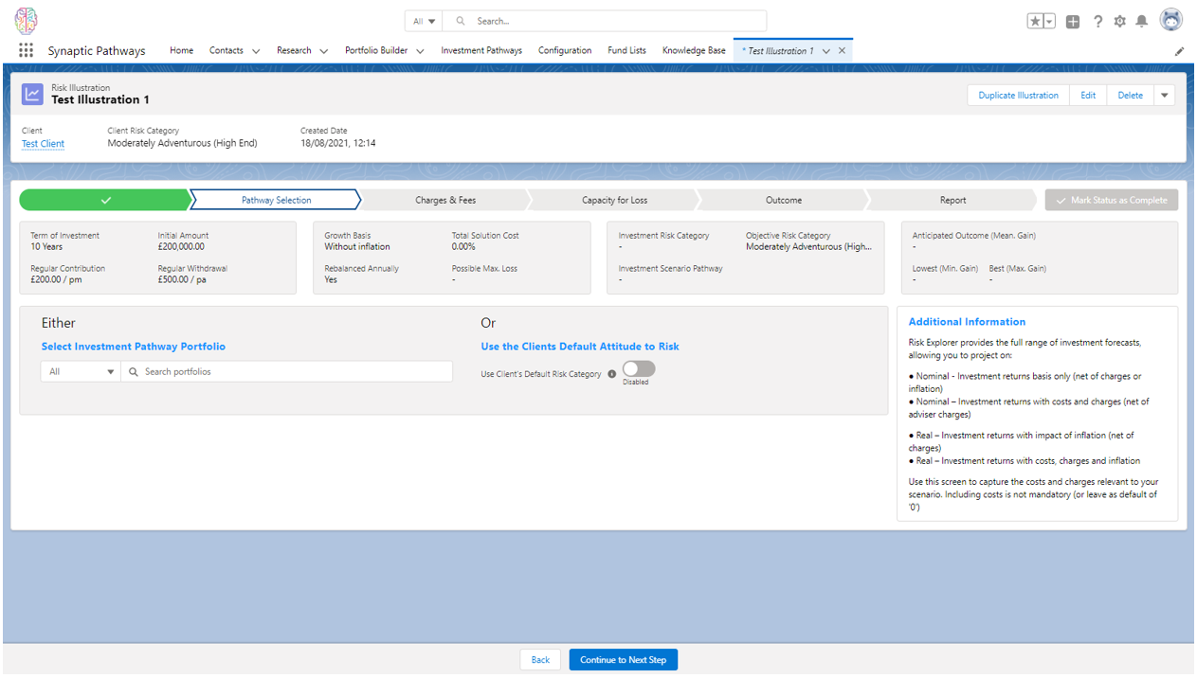The width and height of the screenshot is (1197, 678).
Task: Open the user avatar profile menu
Action: (1171, 20)
